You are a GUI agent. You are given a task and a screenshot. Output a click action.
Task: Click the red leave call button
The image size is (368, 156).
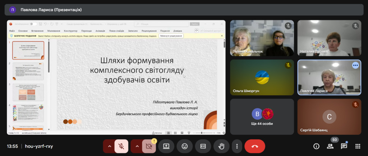254,146
